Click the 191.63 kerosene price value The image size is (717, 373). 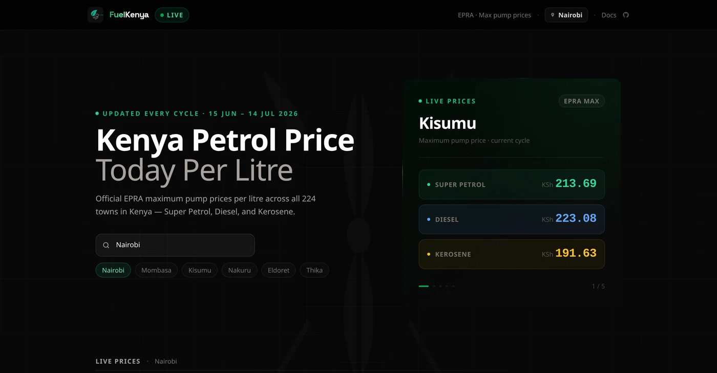pyautogui.click(x=576, y=253)
